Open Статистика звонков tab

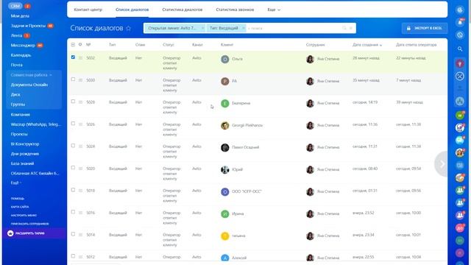pos(235,10)
